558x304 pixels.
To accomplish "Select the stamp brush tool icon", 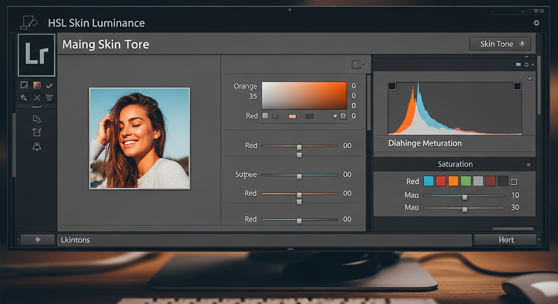I will pyautogui.click(x=24, y=97).
